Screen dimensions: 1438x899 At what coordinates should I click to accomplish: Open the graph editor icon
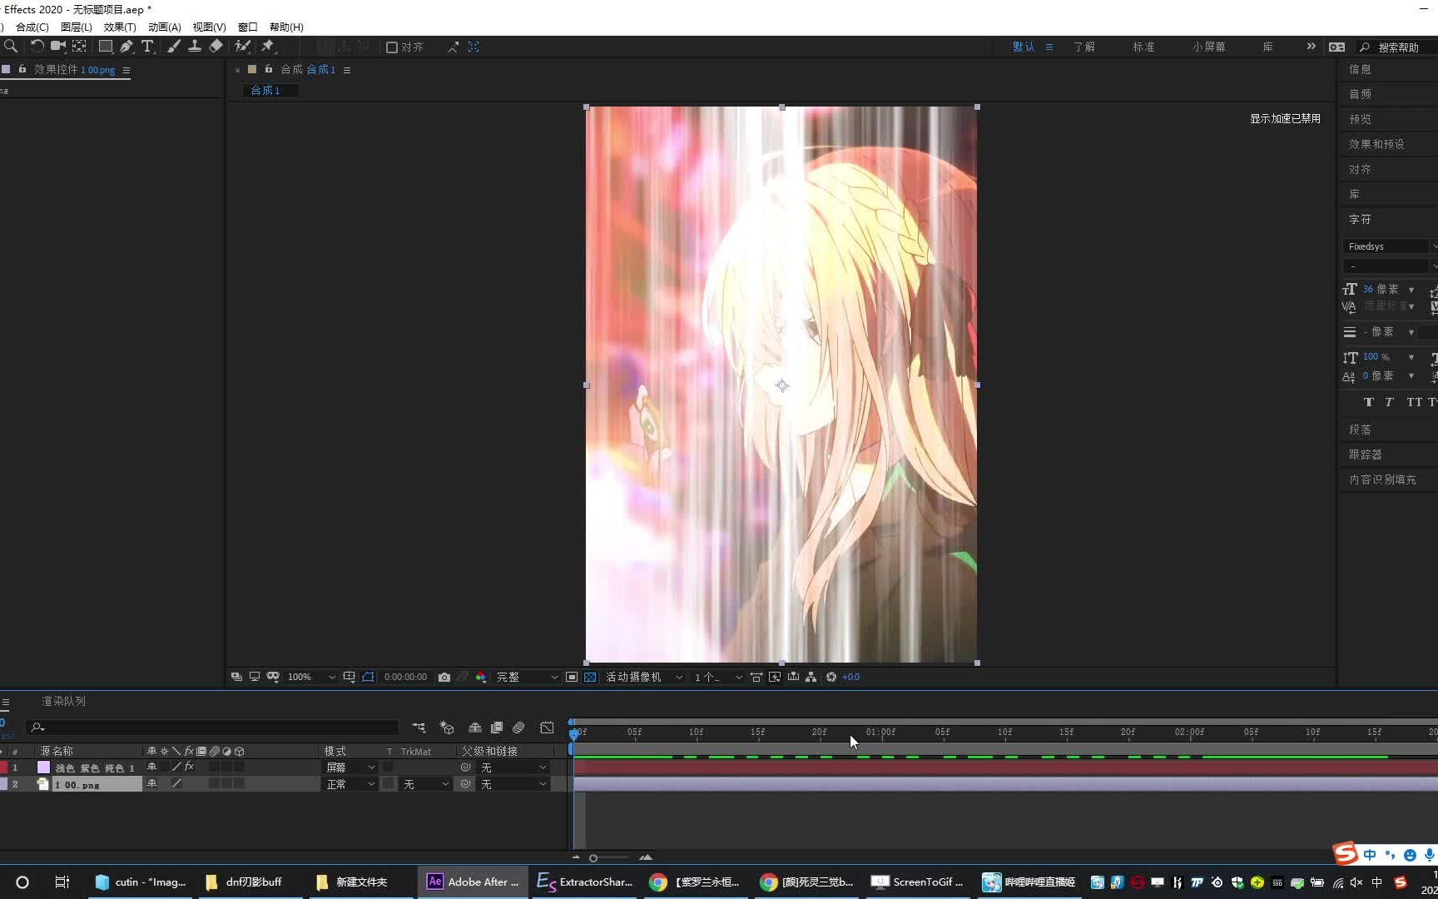click(547, 728)
